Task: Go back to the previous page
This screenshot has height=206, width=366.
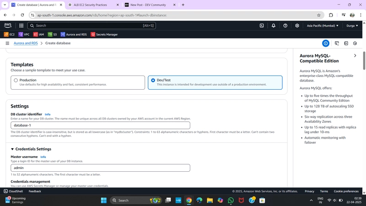Action: [x=5, y=15]
